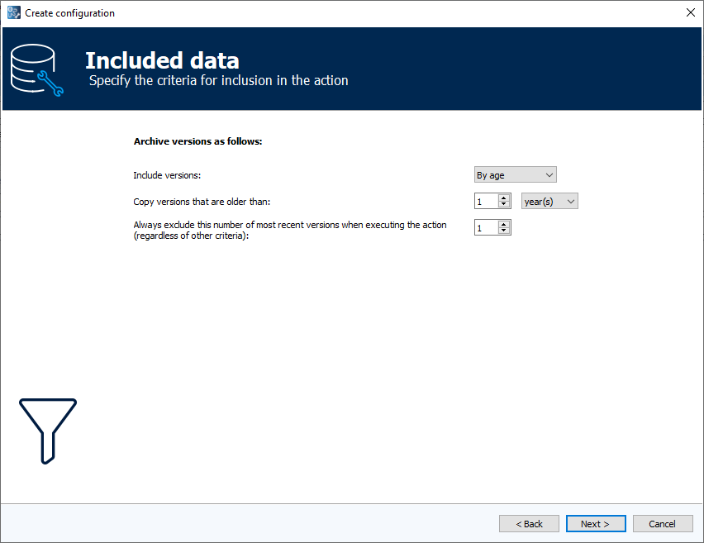The width and height of the screenshot is (704, 543).
Task: Decrease the excluded recent versions count
Action: click(x=505, y=231)
